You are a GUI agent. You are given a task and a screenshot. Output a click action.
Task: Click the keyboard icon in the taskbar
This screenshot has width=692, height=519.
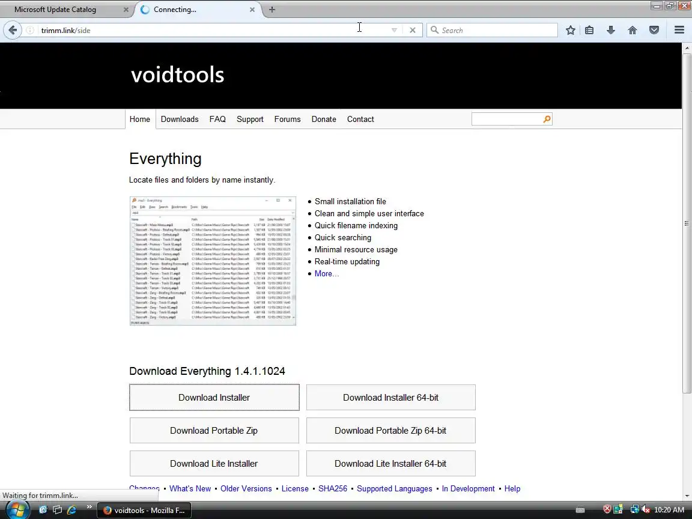[x=580, y=510]
